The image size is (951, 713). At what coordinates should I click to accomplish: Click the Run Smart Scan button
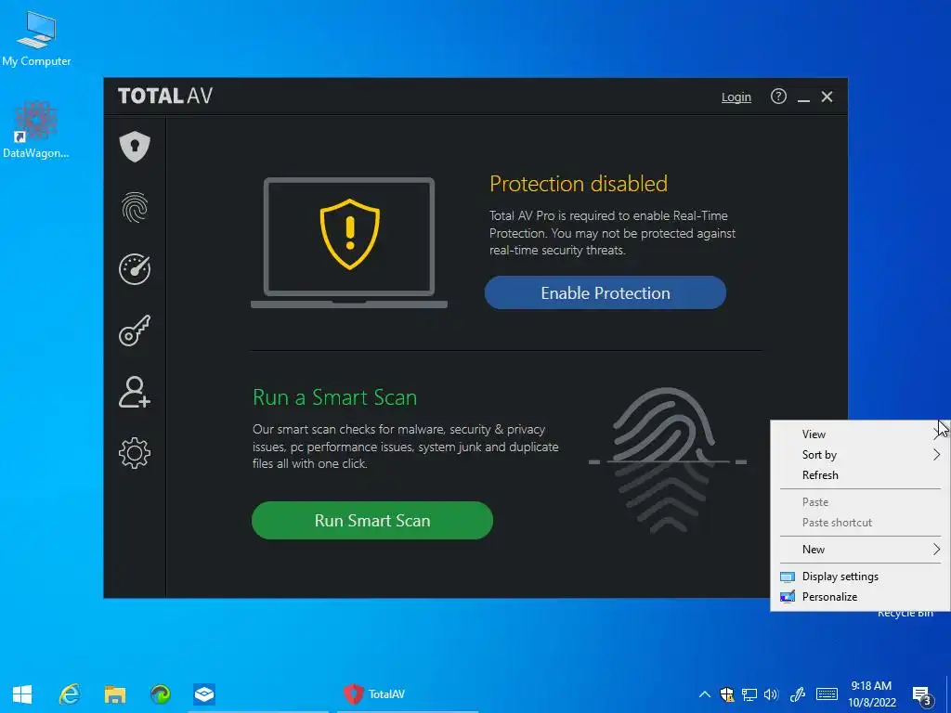pos(372,520)
